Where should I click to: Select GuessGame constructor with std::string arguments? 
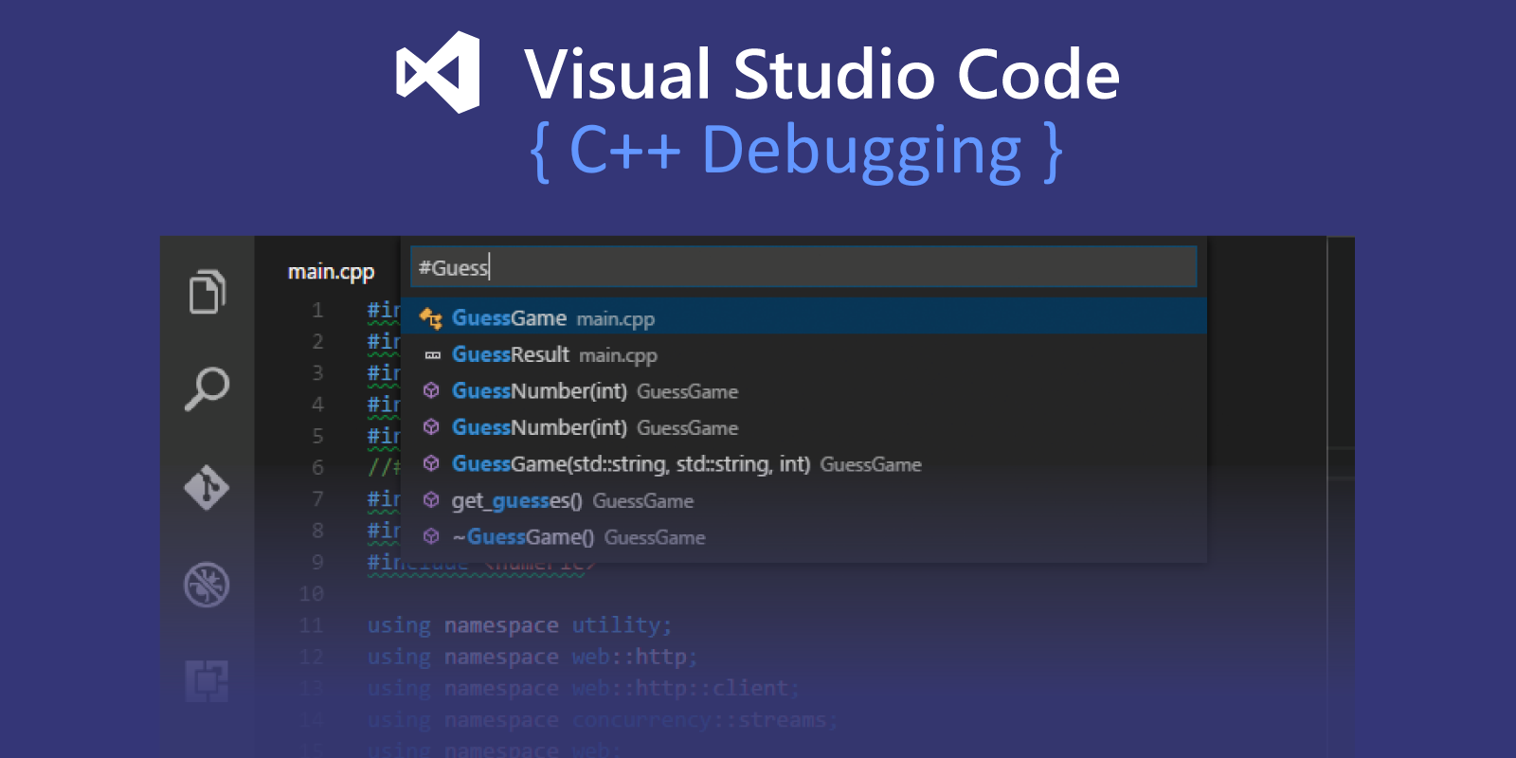(x=803, y=463)
